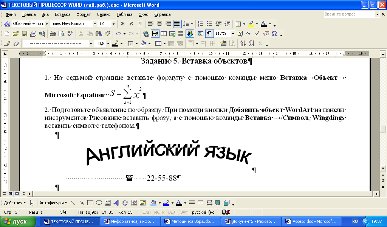Draw an oval shape

pyautogui.click(x=99, y=203)
